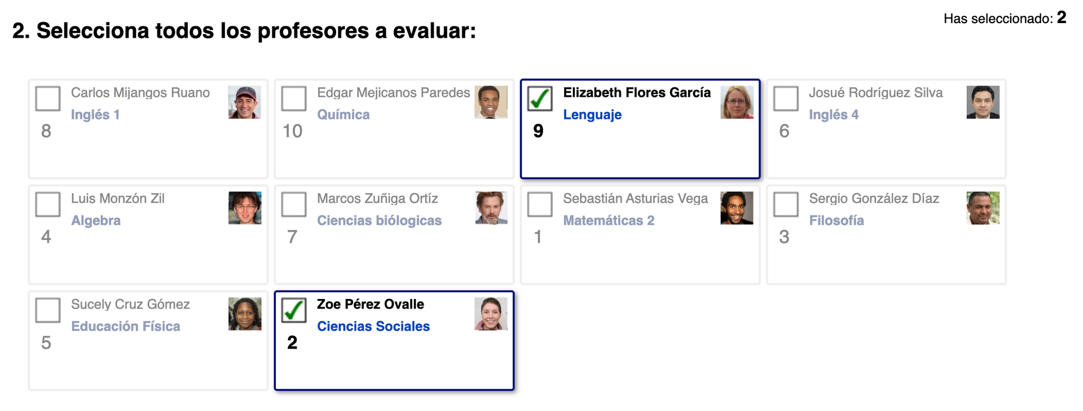Click Sergio González Díaz's profile picture
This screenshot has height=411, width=1083.
point(983,208)
